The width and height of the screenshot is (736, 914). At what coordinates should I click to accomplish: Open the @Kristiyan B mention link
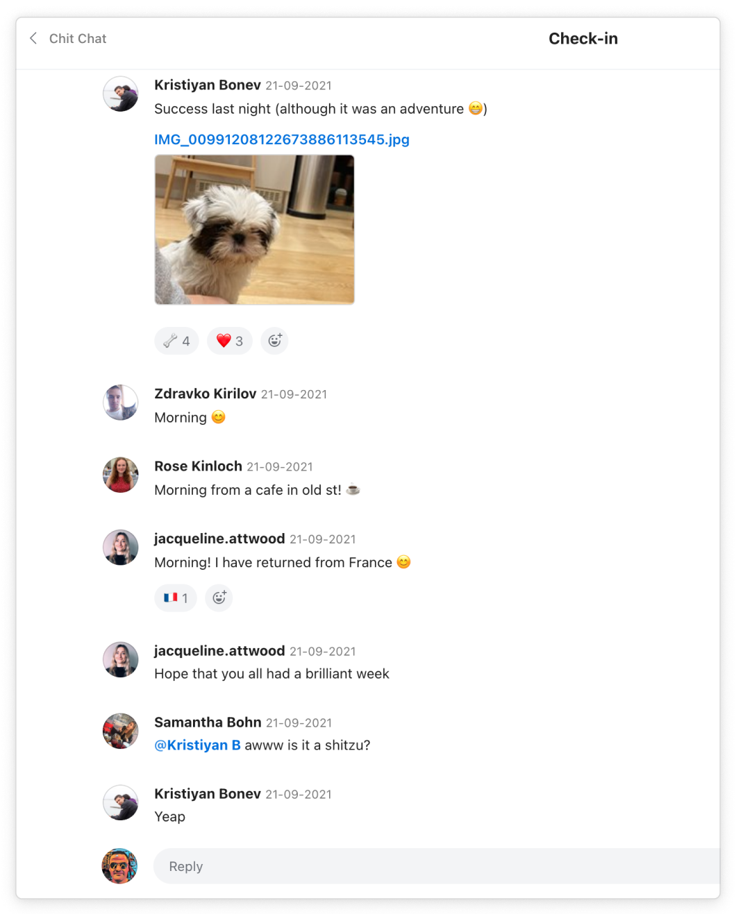tap(197, 745)
